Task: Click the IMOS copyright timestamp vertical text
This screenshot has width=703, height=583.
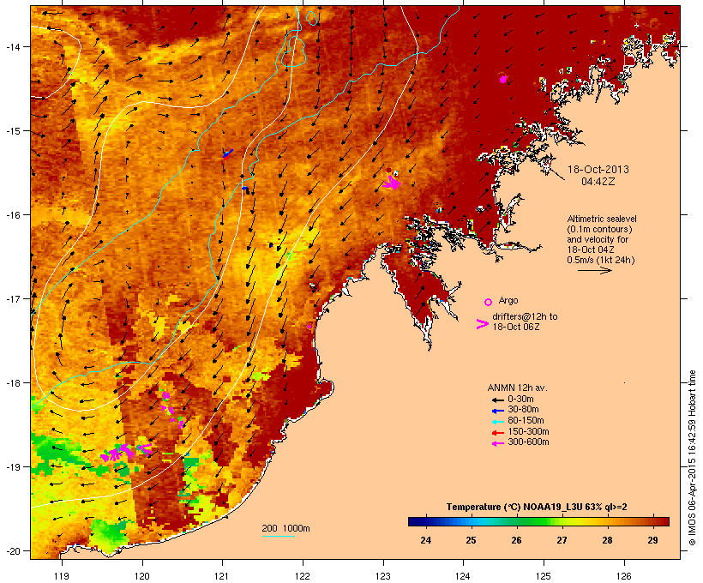Action: click(x=692, y=458)
